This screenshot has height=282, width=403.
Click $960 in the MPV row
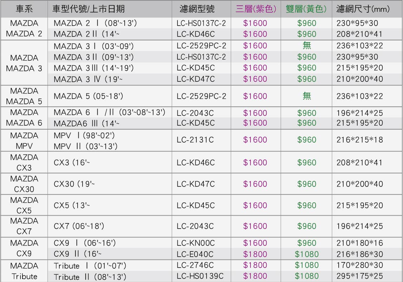click(307, 140)
